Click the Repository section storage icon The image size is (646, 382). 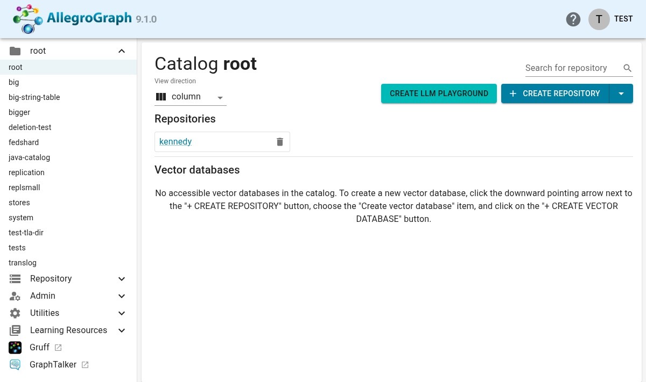click(x=15, y=279)
